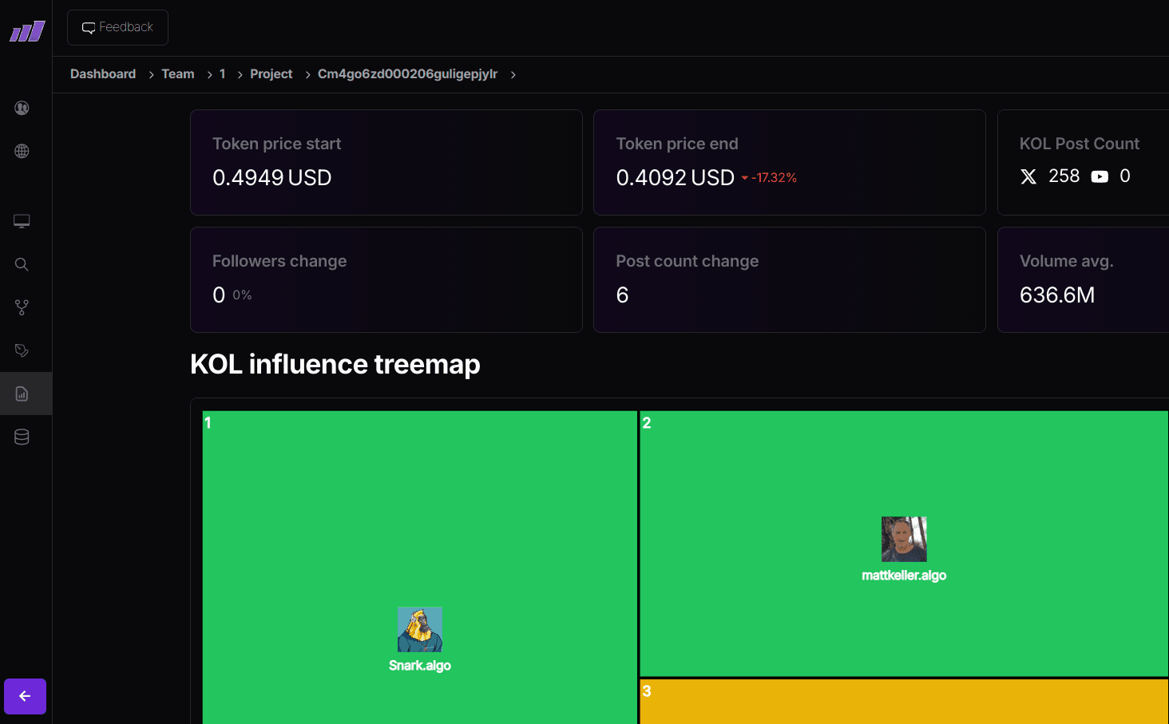The width and height of the screenshot is (1169, 724).
Task: Click the Post count change label
Action: 688,261
